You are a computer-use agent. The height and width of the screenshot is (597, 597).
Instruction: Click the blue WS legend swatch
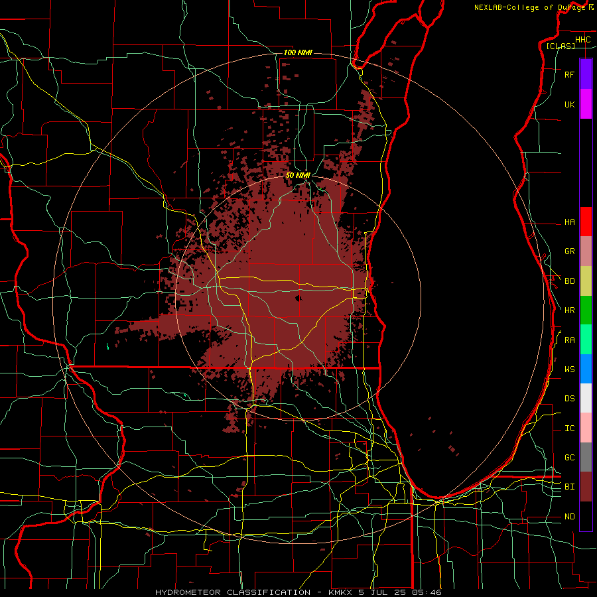pyautogui.click(x=586, y=369)
